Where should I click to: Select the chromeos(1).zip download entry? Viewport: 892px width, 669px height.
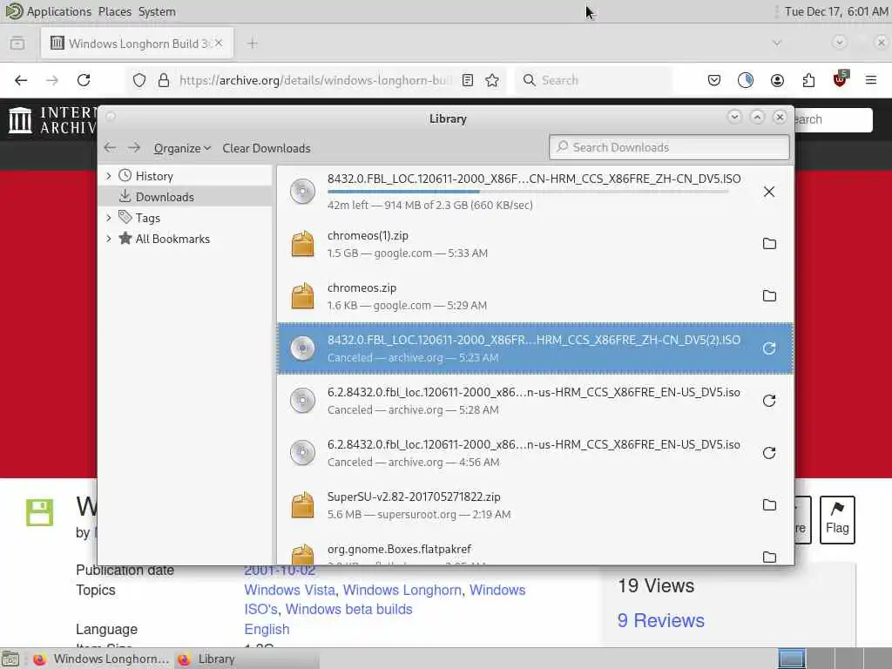pos(535,244)
